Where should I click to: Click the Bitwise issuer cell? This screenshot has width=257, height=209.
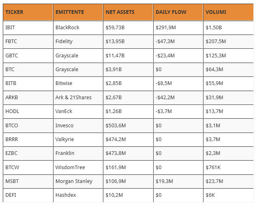coord(78,83)
